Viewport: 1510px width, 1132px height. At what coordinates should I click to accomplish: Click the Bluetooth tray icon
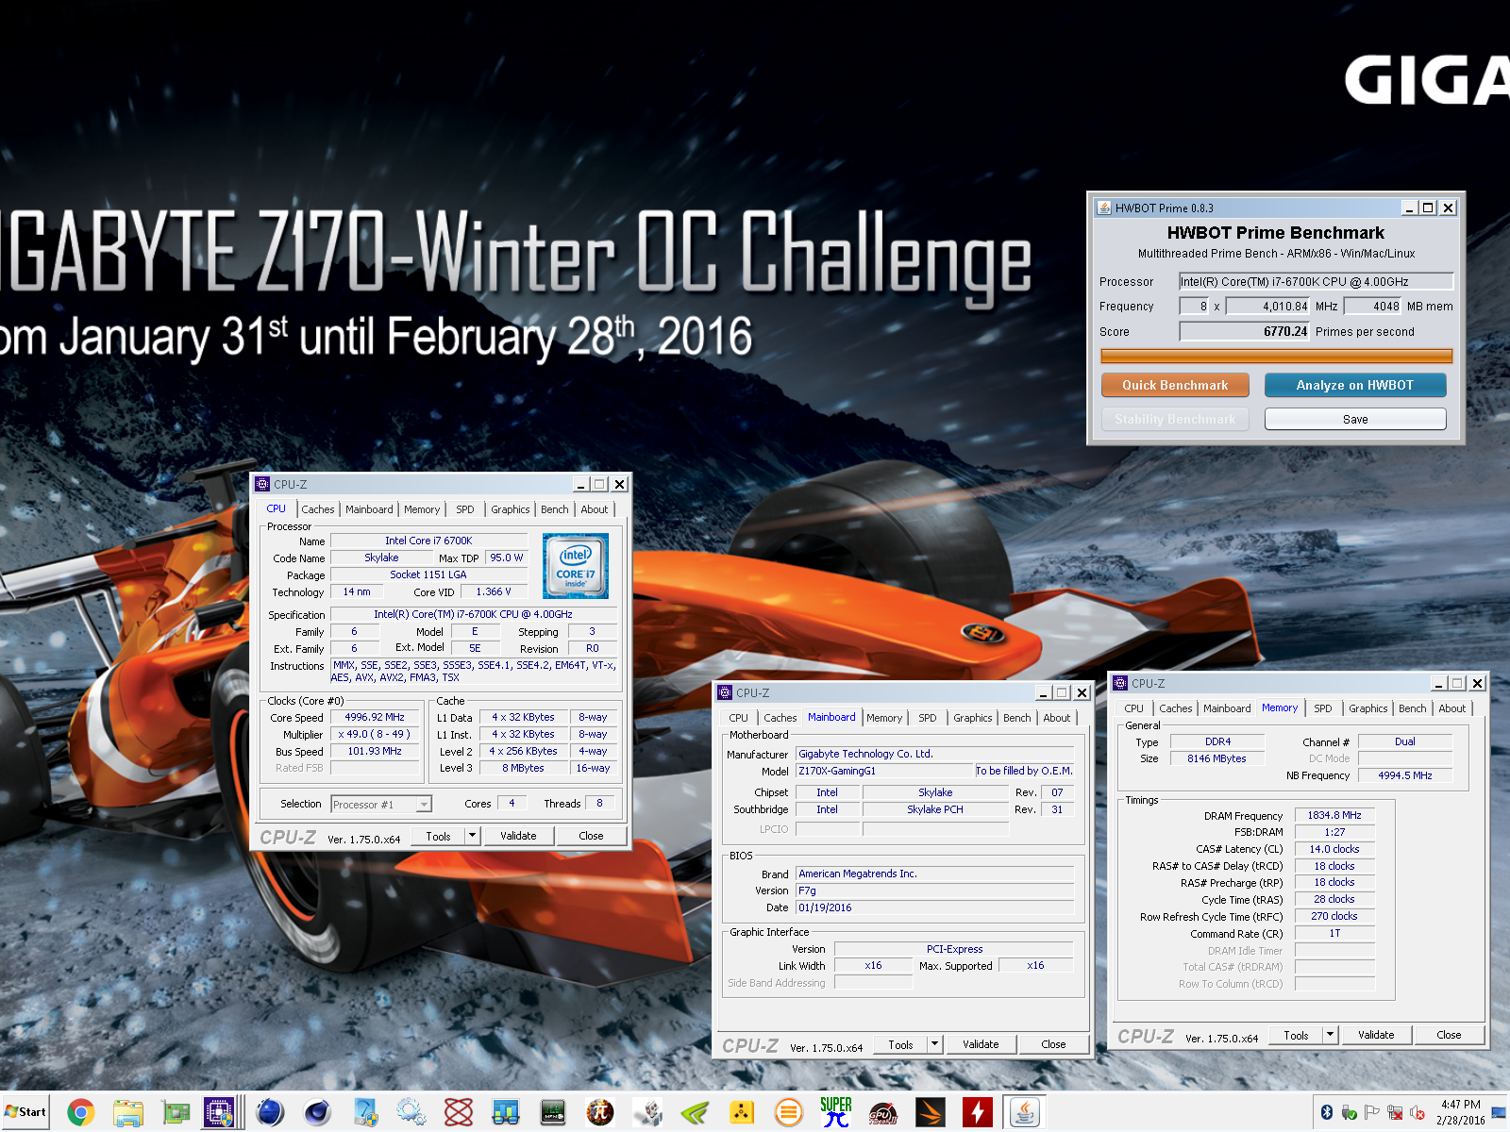[x=1326, y=1113]
